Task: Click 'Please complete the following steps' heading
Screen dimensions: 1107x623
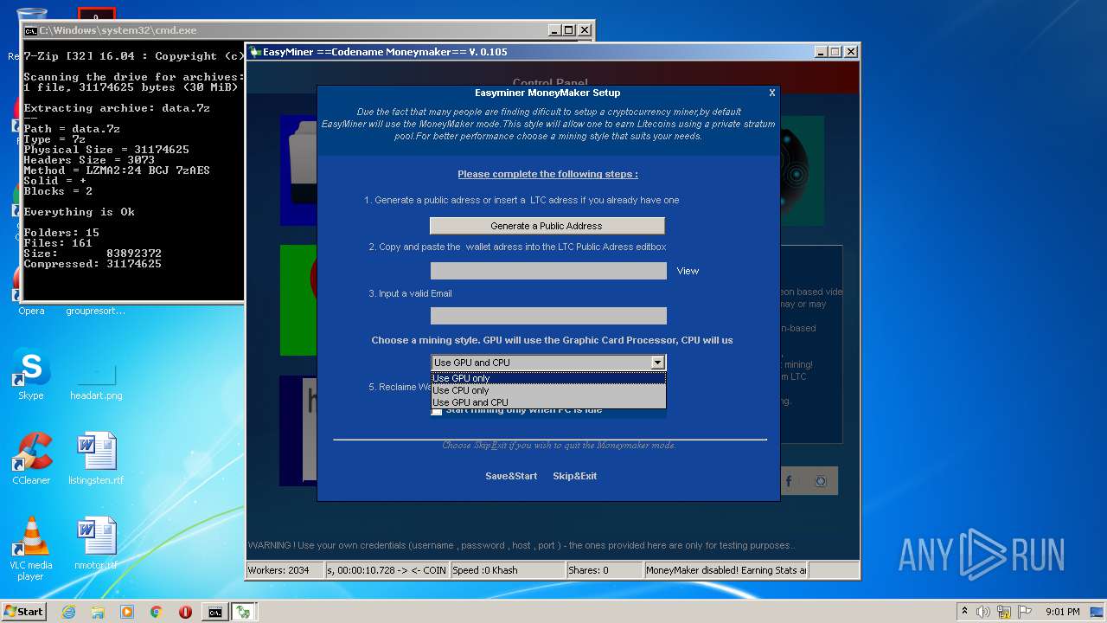Action: [x=547, y=174]
